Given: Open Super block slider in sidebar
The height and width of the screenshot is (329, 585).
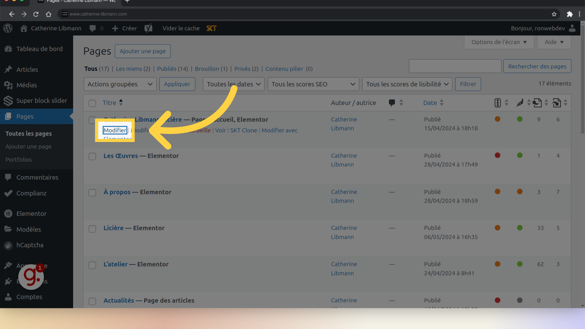Looking at the screenshot, I should click(x=37, y=101).
